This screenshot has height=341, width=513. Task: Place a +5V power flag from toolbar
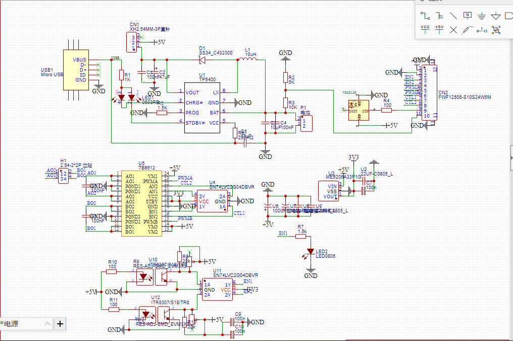point(439,30)
